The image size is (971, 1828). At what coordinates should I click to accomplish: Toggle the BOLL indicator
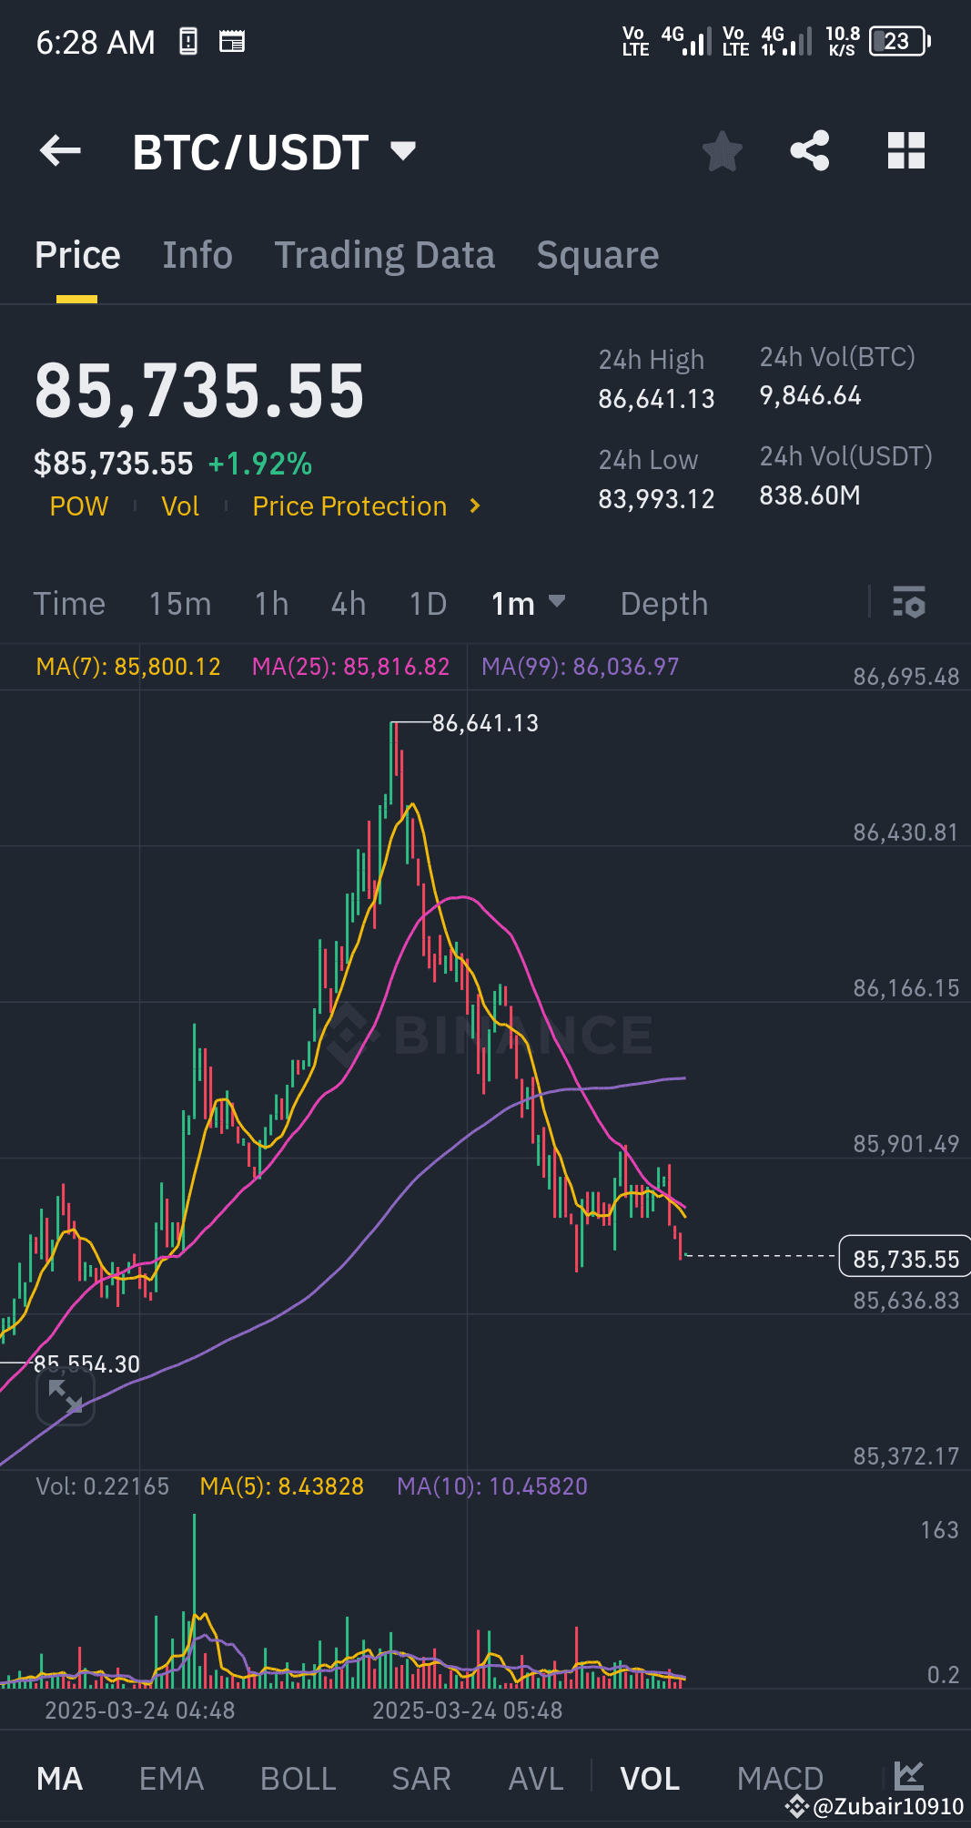[x=298, y=1779]
